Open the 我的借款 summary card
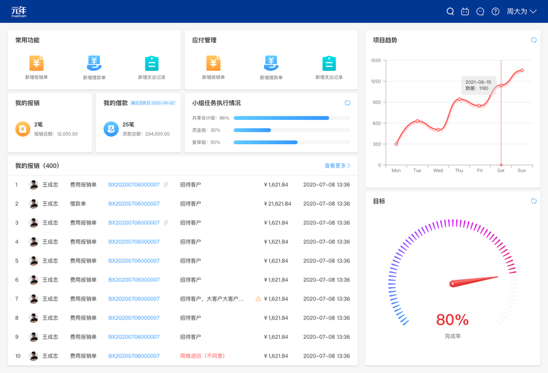 [x=138, y=122]
